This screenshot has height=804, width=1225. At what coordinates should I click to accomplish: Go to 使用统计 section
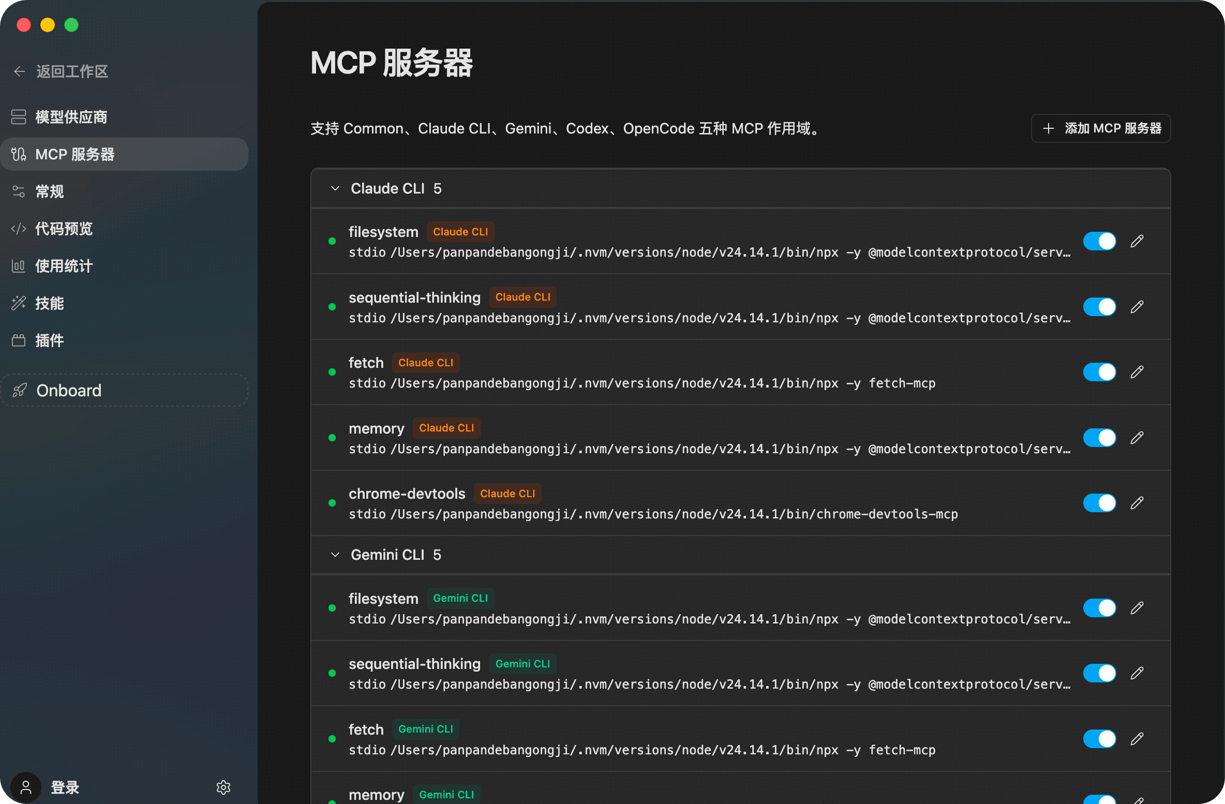coord(64,266)
